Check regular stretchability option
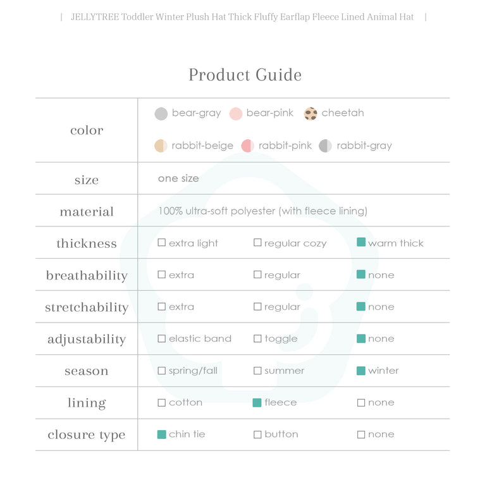 click(257, 307)
